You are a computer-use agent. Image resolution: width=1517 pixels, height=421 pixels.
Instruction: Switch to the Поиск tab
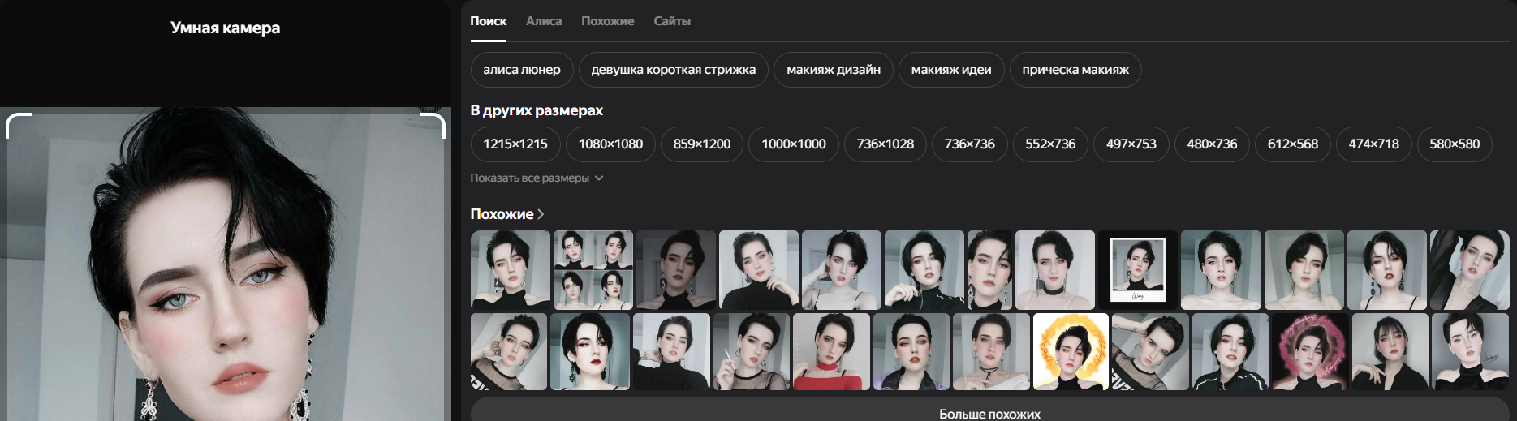click(488, 21)
